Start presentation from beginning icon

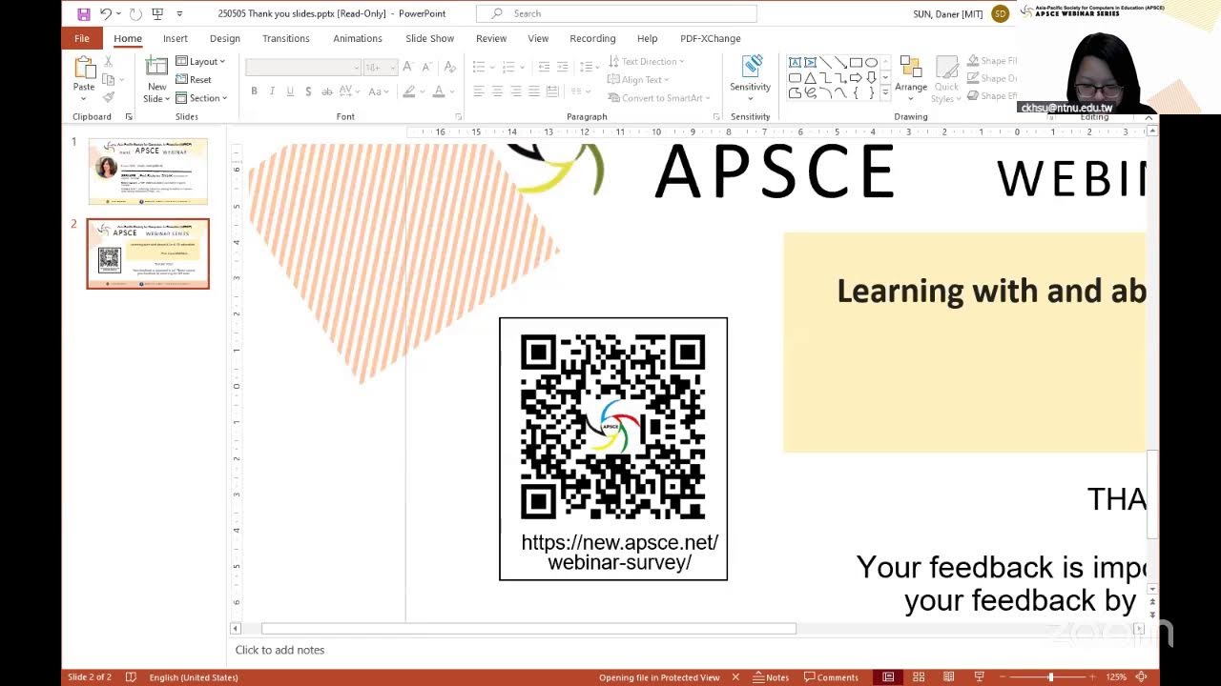pyautogui.click(x=157, y=14)
